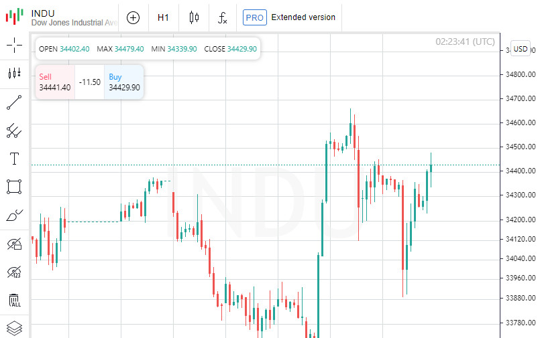Choose the pitchfork channel drawing tool
540x338 pixels.
click(x=15, y=131)
